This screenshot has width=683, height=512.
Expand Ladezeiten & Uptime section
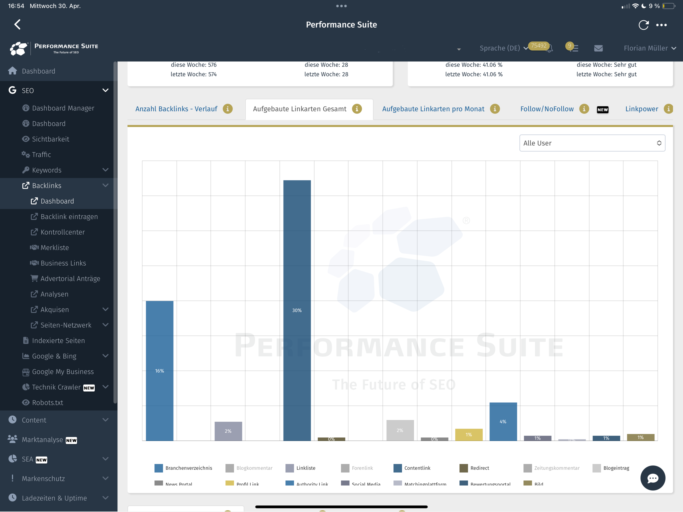[105, 498]
